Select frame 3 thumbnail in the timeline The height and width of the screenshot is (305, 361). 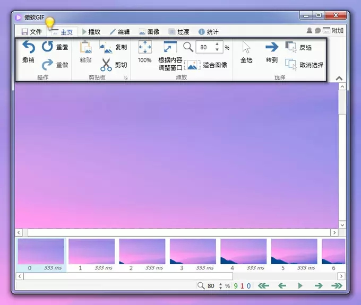[x=193, y=251]
